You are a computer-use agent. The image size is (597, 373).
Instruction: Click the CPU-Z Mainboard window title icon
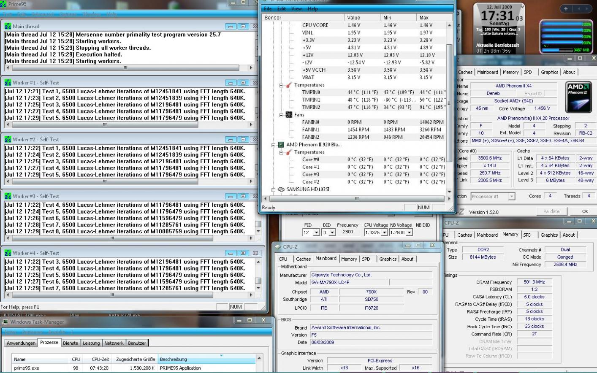click(x=278, y=246)
